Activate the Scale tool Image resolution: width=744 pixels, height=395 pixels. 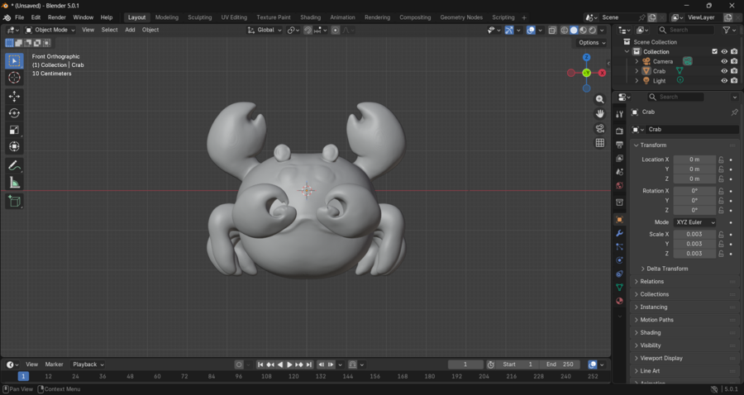[x=14, y=130]
